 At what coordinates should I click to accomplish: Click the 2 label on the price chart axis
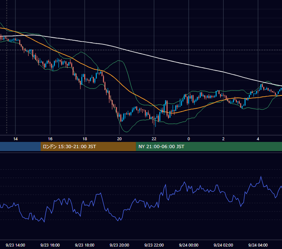point(224,139)
